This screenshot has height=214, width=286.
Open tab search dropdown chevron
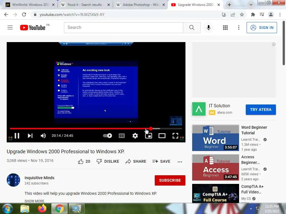[251, 5]
